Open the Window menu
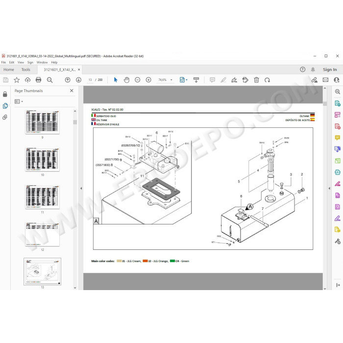This screenshot has height=343, width=343. [42, 62]
